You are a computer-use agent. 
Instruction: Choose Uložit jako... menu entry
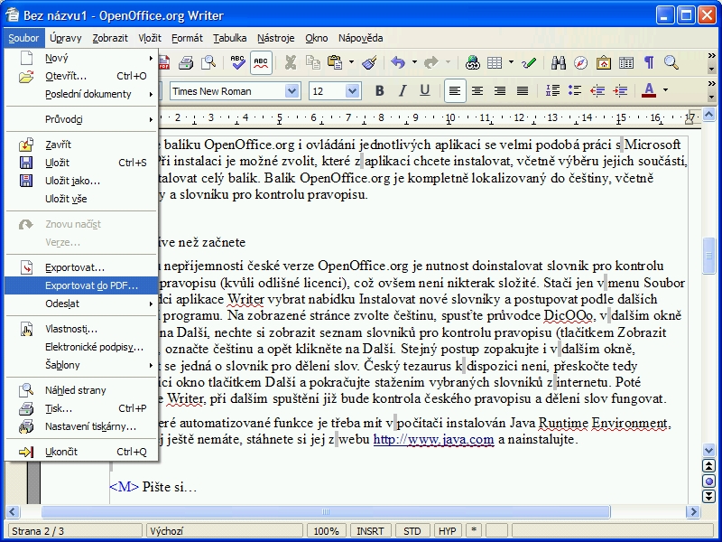pyautogui.click(x=81, y=181)
